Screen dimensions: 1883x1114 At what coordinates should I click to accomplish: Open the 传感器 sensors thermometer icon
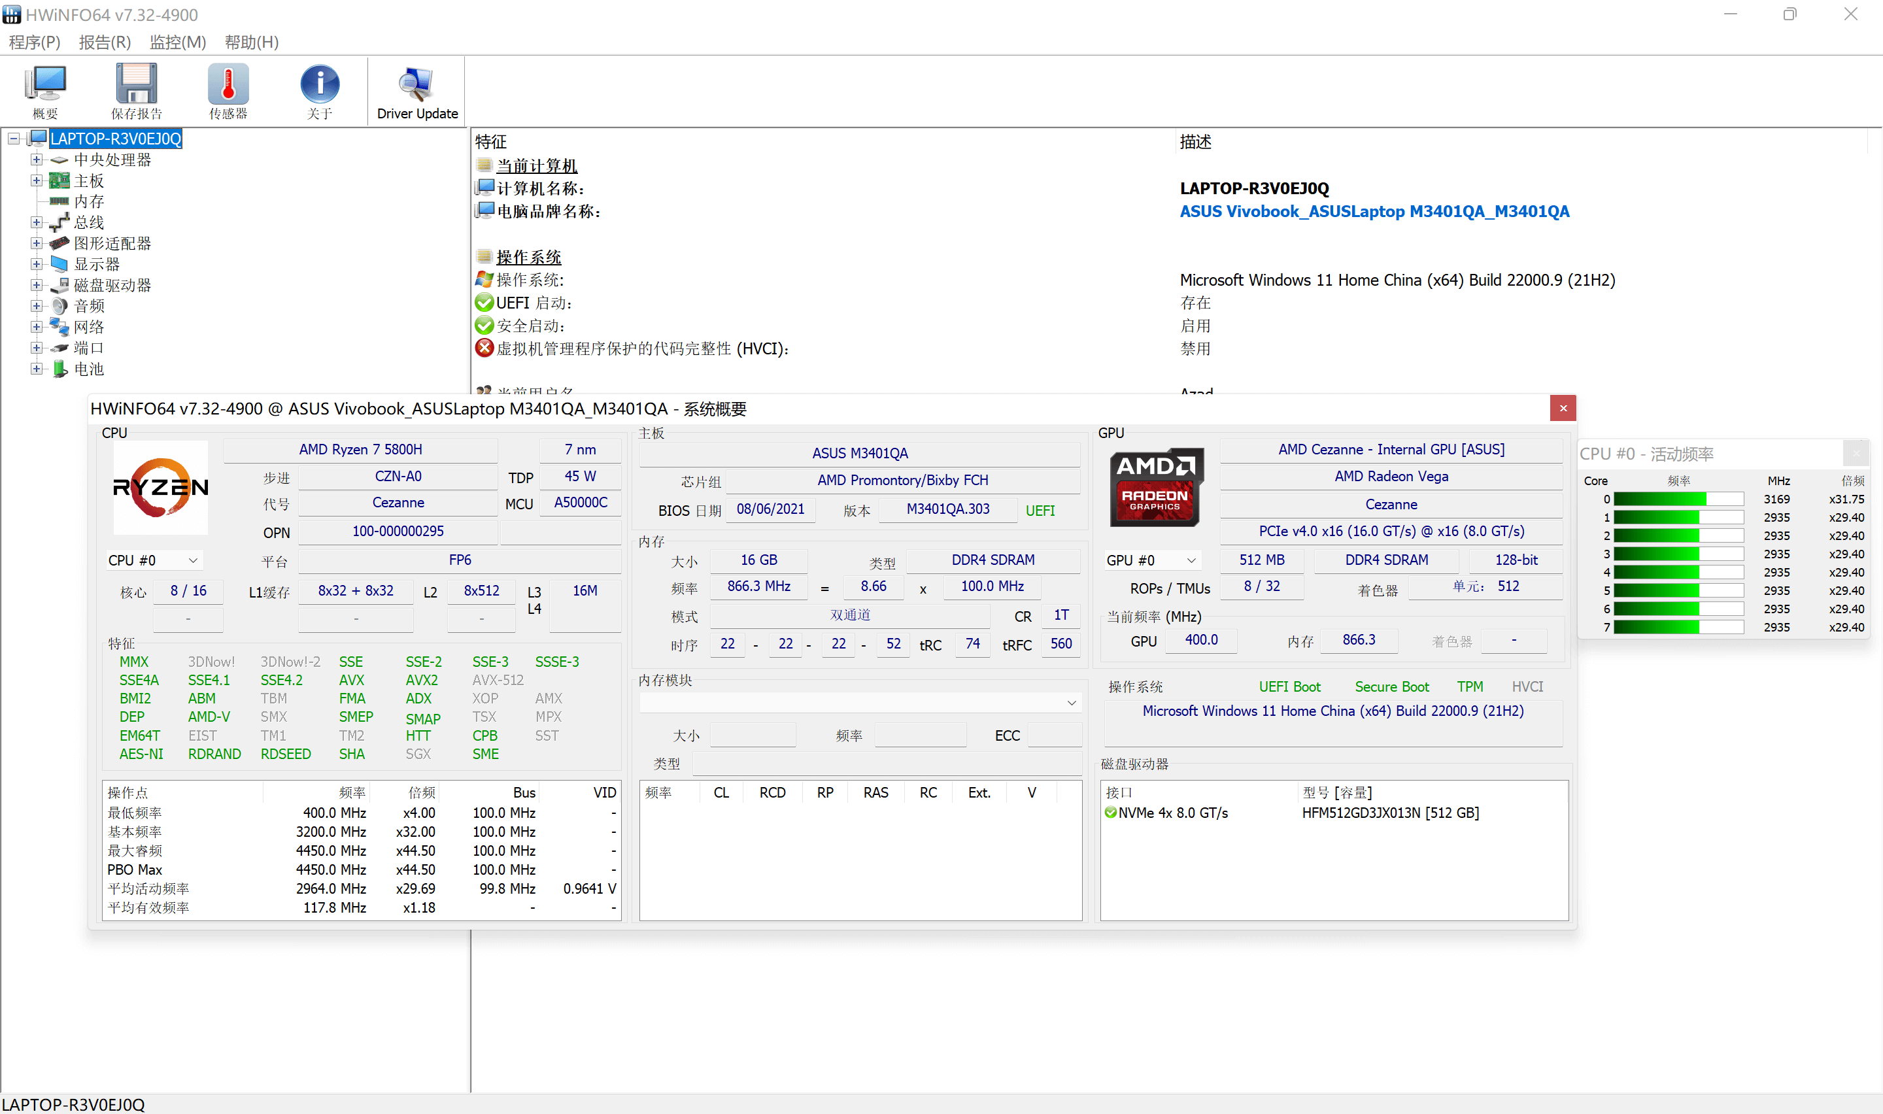228,83
